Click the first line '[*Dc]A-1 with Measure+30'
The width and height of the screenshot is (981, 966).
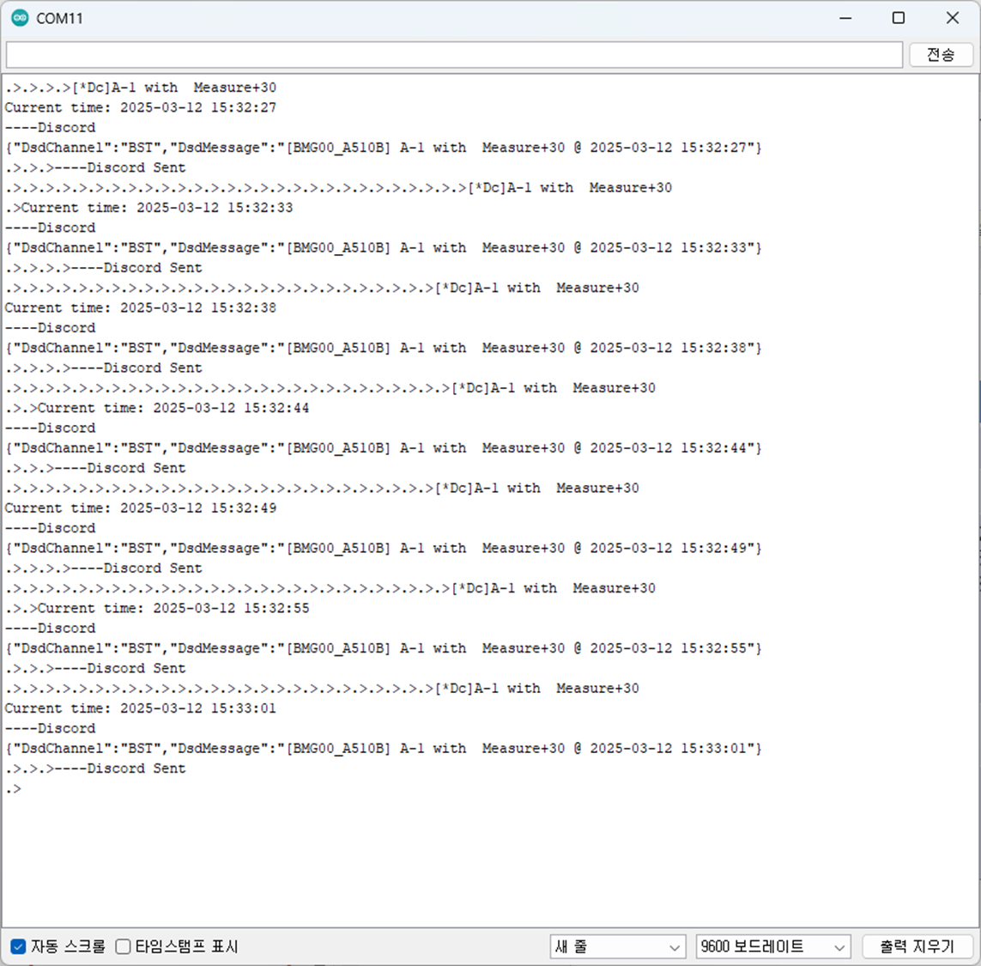pos(174,88)
